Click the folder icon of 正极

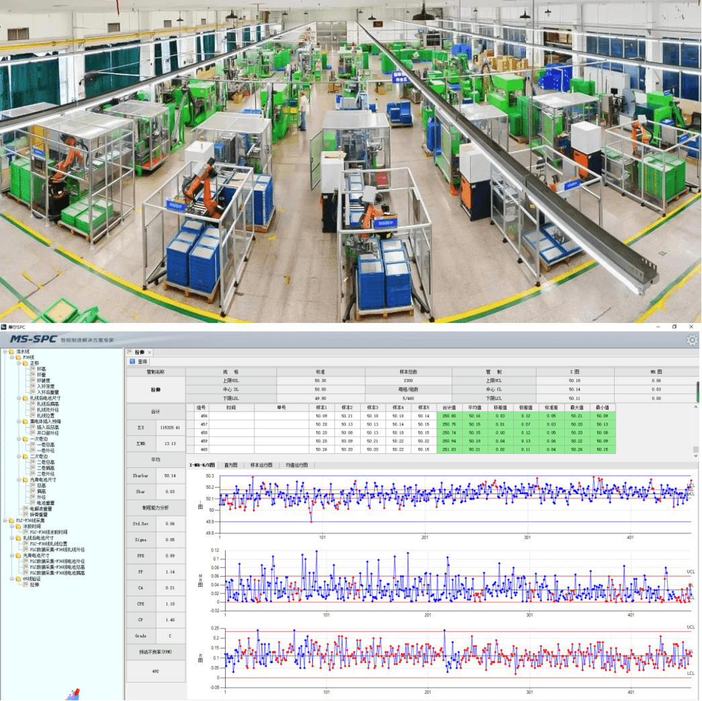click(x=24, y=363)
